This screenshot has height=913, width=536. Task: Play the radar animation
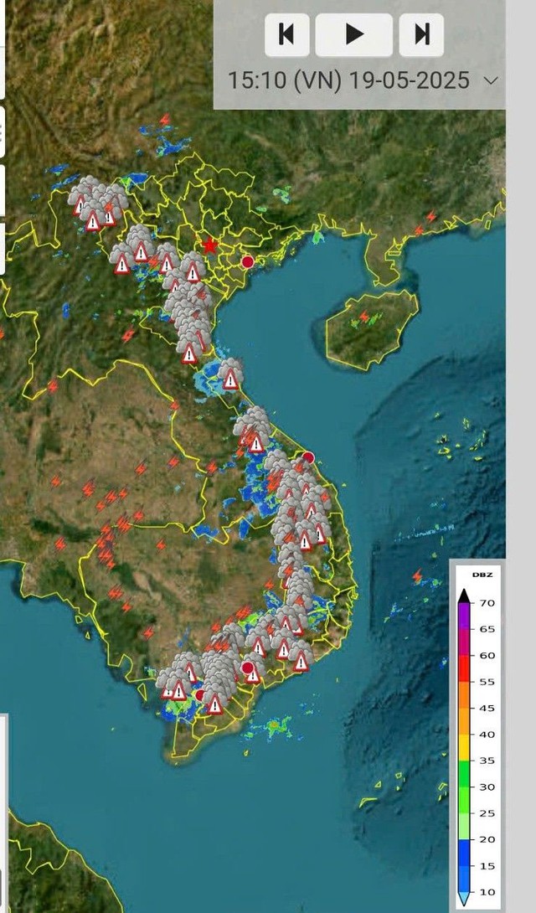tap(353, 35)
